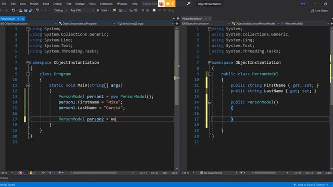The height and width of the screenshot is (187, 333).
Task: Close the Program.cs tab
Action: (x=23, y=19)
